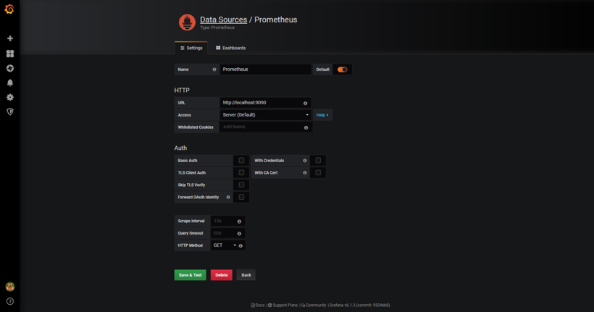Open the Server Admin shield icon
Screen dimensions: 594x312
click(10, 111)
